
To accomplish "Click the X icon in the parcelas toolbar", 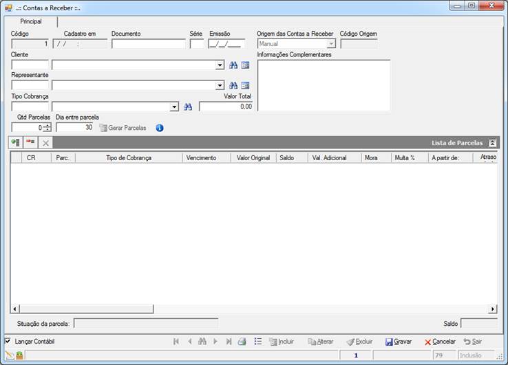I will pyautogui.click(x=45, y=143).
